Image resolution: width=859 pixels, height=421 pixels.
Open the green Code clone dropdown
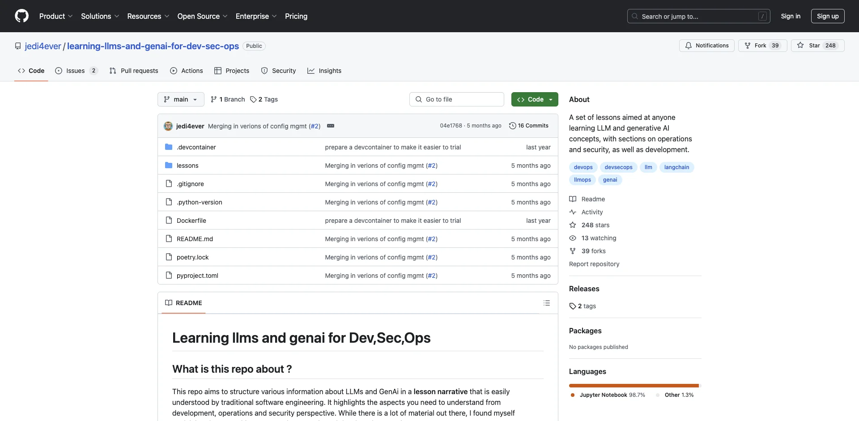pos(535,99)
